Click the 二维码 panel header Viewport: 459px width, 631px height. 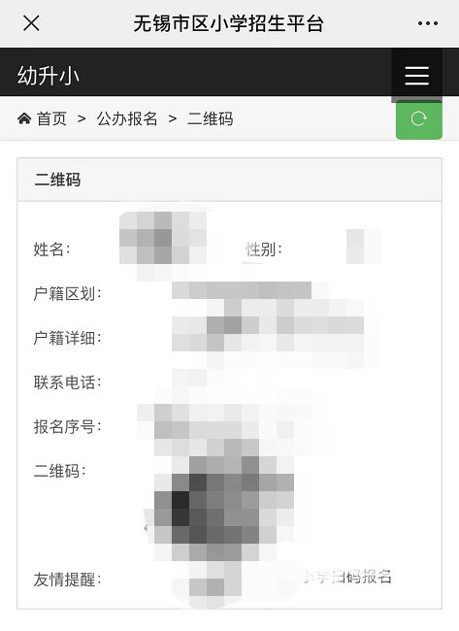click(229, 180)
